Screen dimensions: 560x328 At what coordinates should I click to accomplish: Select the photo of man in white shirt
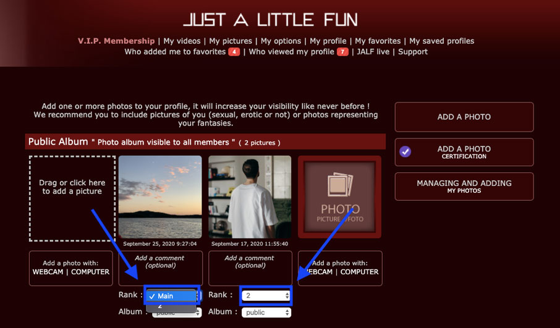tap(250, 197)
